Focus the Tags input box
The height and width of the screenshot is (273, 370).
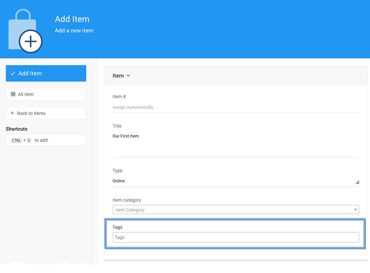tap(236, 237)
